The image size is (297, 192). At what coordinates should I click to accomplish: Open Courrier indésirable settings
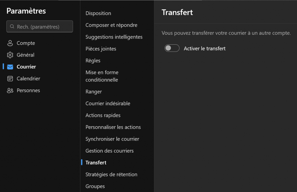click(x=108, y=104)
